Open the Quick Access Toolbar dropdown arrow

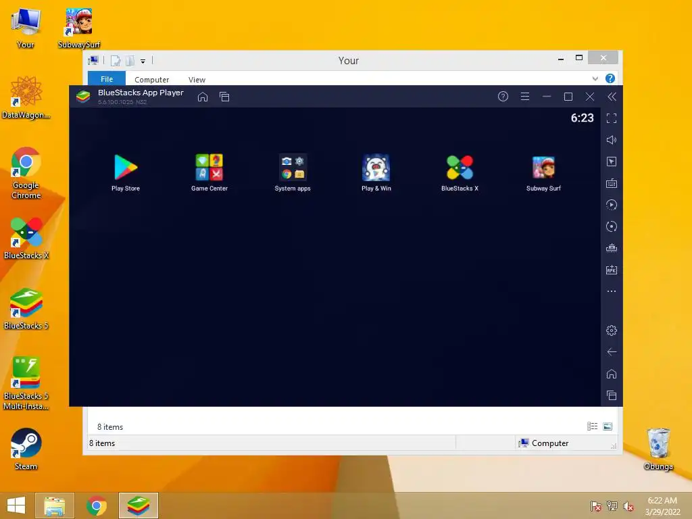pos(143,61)
